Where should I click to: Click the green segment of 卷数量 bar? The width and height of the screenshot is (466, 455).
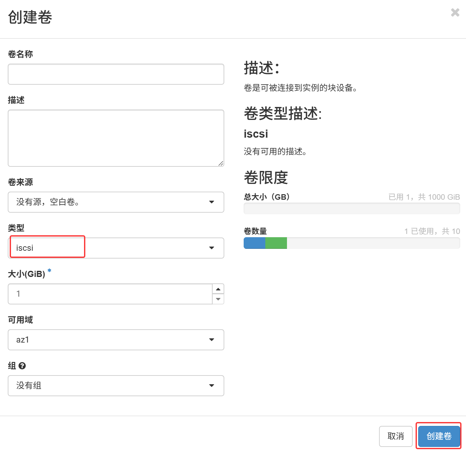pyautogui.click(x=276, y=243)
